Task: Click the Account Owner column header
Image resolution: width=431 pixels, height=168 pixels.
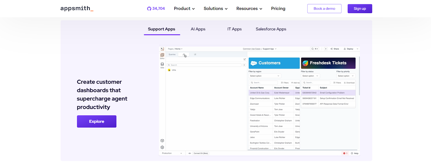Action: 281,88
